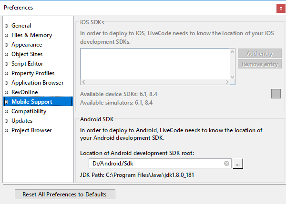The width and height of the screenshot is (286, 204).
Task: Close the Preferences window
Action: coord(279,8)
